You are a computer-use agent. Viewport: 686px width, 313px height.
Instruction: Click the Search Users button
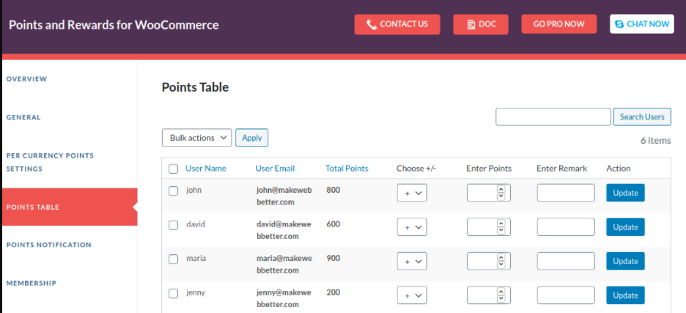[x=642, y=117]
